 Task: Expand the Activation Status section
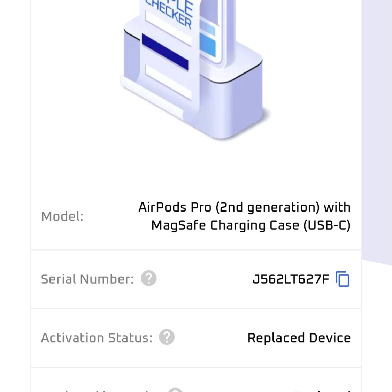(196, 337)
